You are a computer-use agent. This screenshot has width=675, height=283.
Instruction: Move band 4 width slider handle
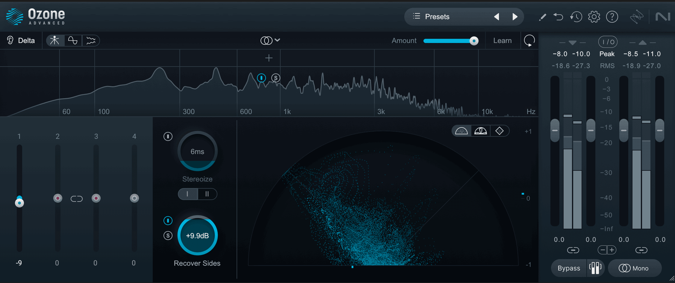[134, 198]
